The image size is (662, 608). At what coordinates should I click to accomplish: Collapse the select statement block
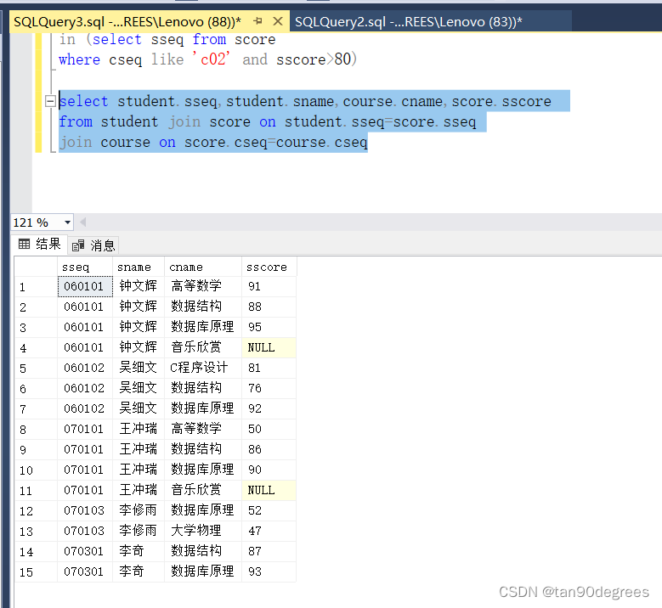pos(50,101)
